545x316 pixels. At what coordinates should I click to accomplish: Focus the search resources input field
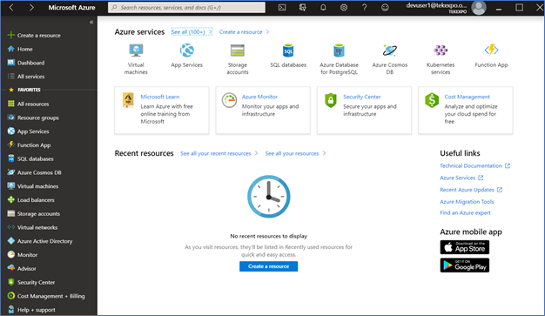coord(186,7)
